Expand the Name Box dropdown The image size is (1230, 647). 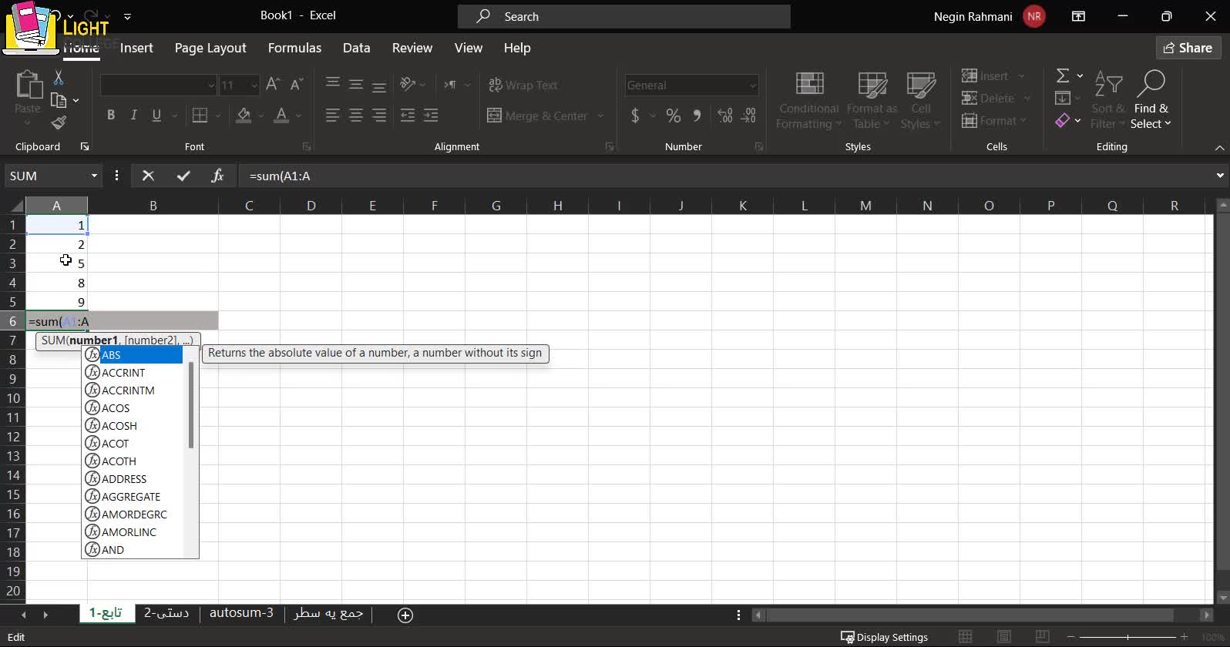click(x=94, y=176)
